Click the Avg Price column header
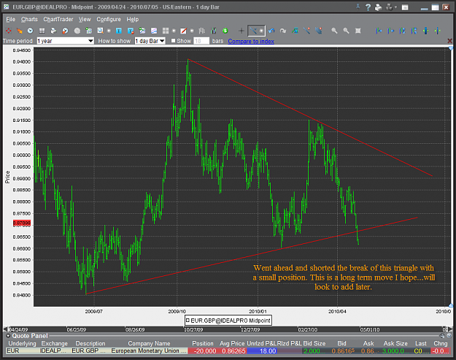 (x=232, y=343)
